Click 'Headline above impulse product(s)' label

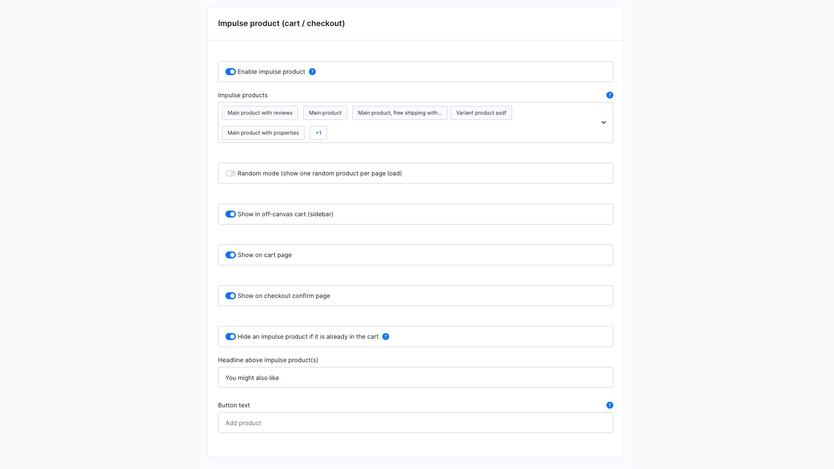point(268,360)
